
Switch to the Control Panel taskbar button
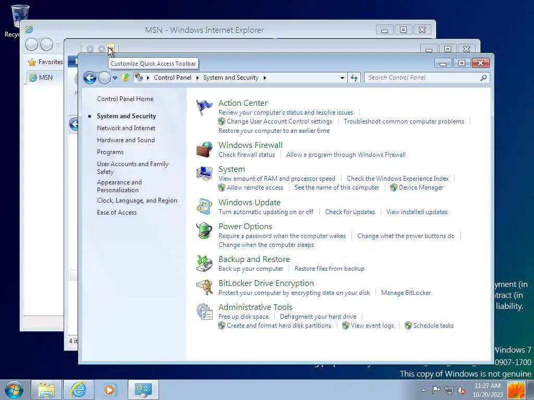click(x=143, y=390)
